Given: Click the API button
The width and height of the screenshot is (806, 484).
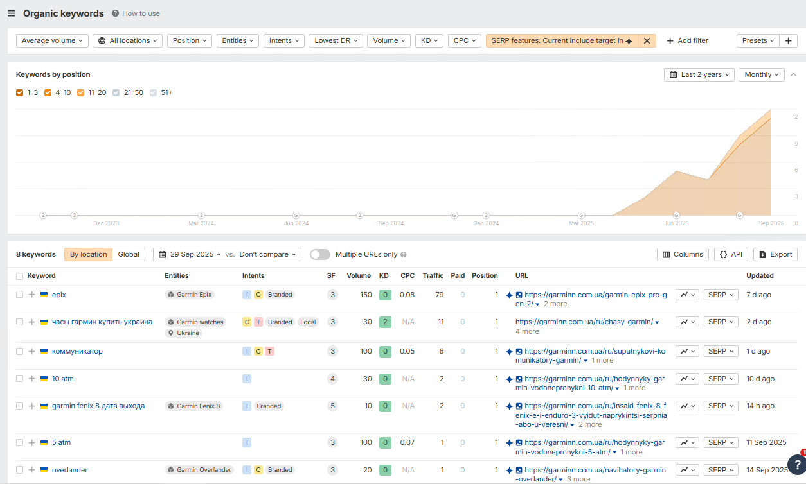Looking at the screenshot, I should click(731, 254).
